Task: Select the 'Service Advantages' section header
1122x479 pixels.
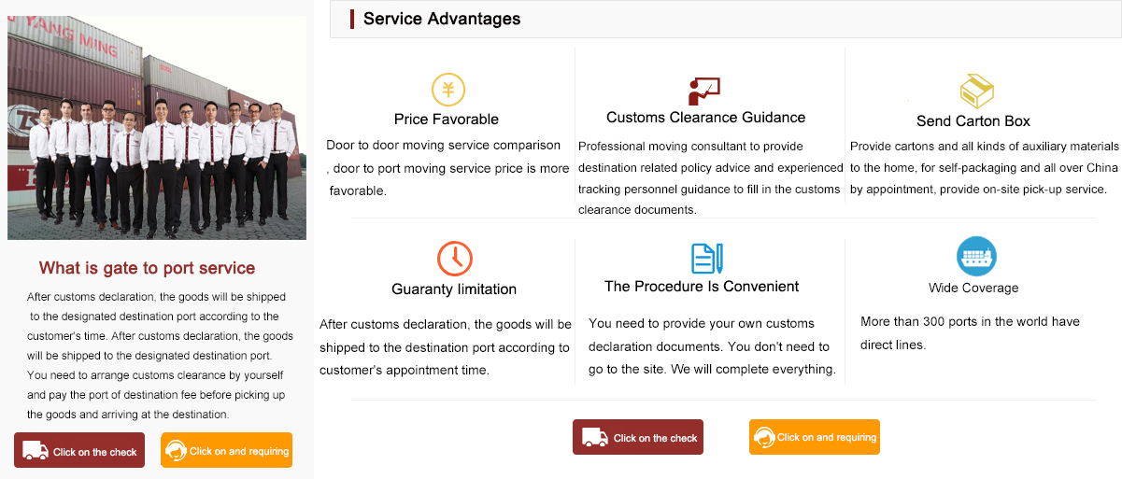Action: [x=442, y=19]
